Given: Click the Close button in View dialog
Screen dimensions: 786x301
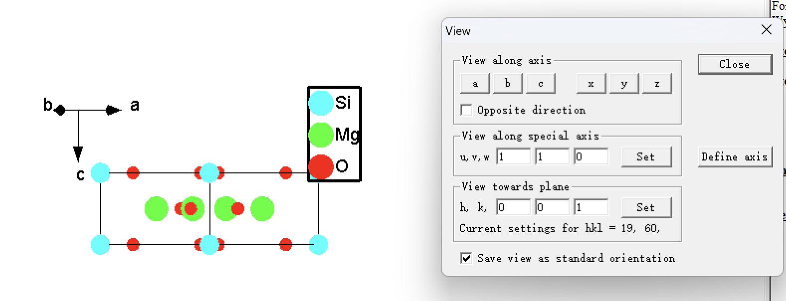Looking at the screenshot, I should click(x=735, y=64).
